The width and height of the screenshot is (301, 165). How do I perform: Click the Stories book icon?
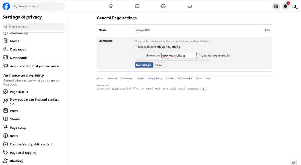click(x=6, y=119)
